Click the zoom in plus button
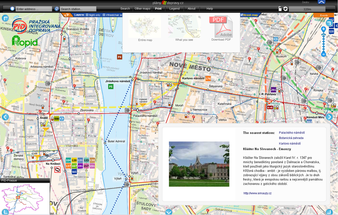338x215 pixels. point(323,29)
